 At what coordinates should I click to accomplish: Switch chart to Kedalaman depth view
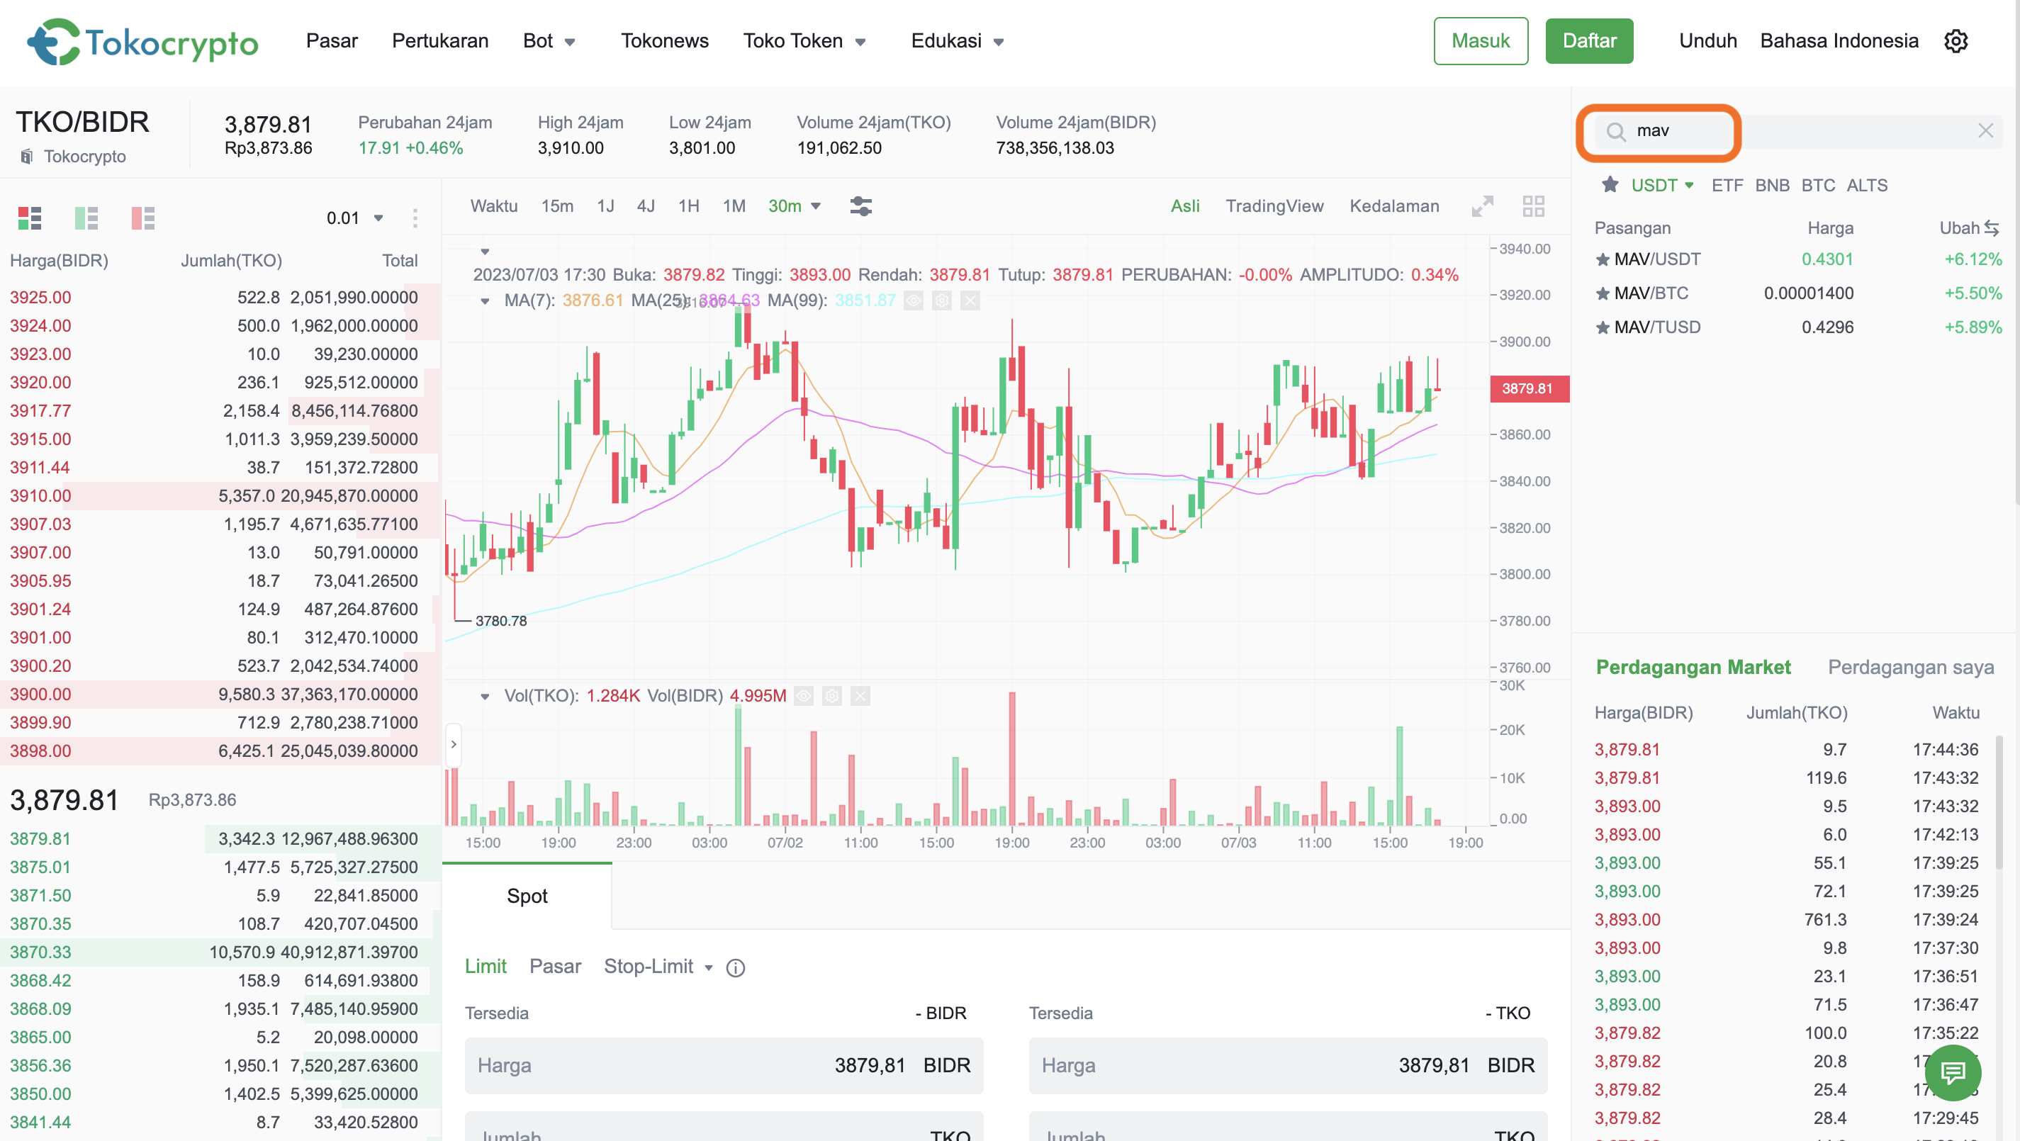[x=1394, y=206]
